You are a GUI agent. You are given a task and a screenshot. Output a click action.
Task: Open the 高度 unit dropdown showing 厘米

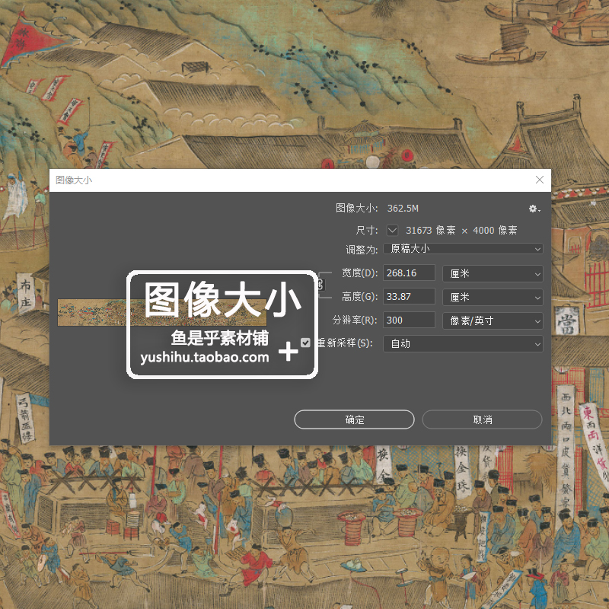(x=493, y=297)
